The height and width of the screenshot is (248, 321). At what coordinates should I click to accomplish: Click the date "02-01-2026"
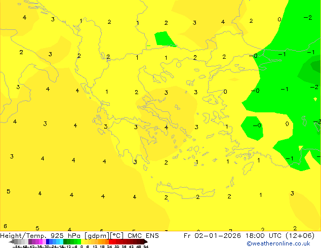click(x=218, y=236)
